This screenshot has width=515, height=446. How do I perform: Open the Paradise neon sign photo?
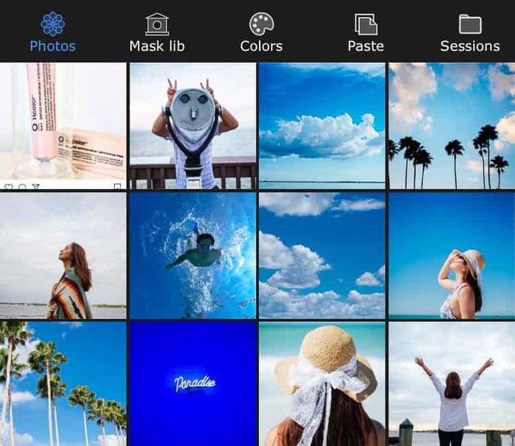point(193,383)
